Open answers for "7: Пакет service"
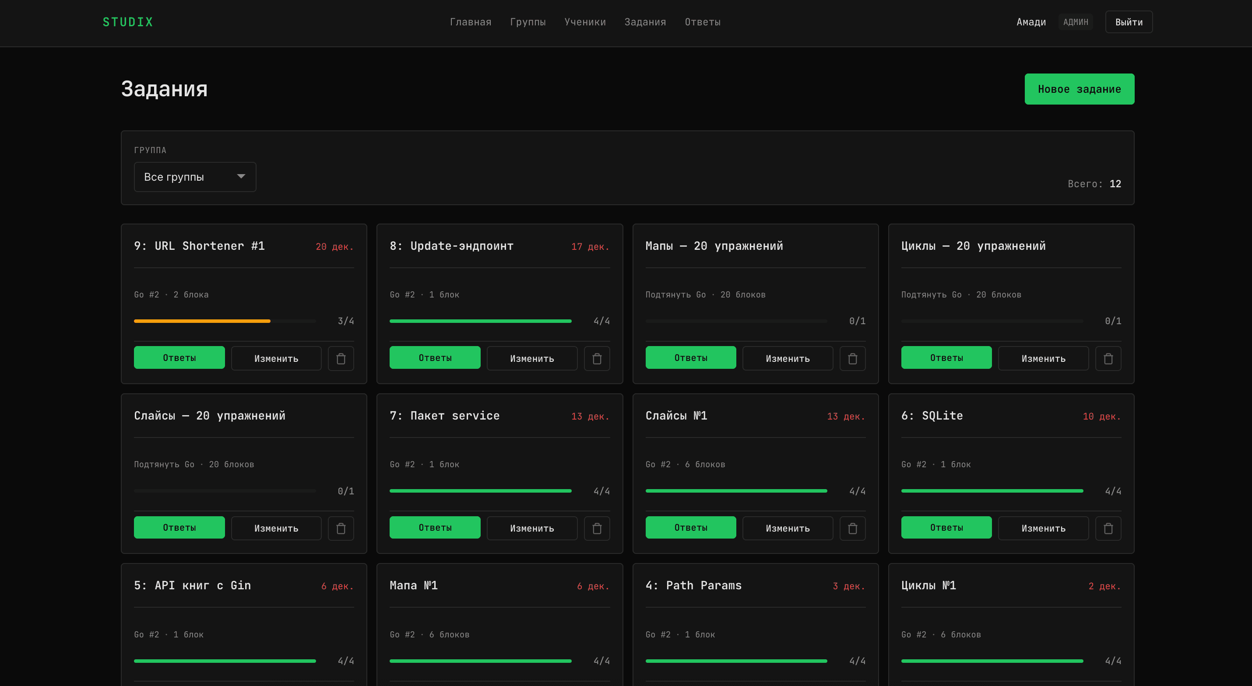 point(435,527)
